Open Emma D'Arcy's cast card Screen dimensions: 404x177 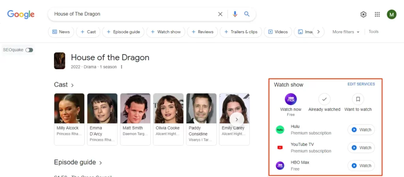102,119
